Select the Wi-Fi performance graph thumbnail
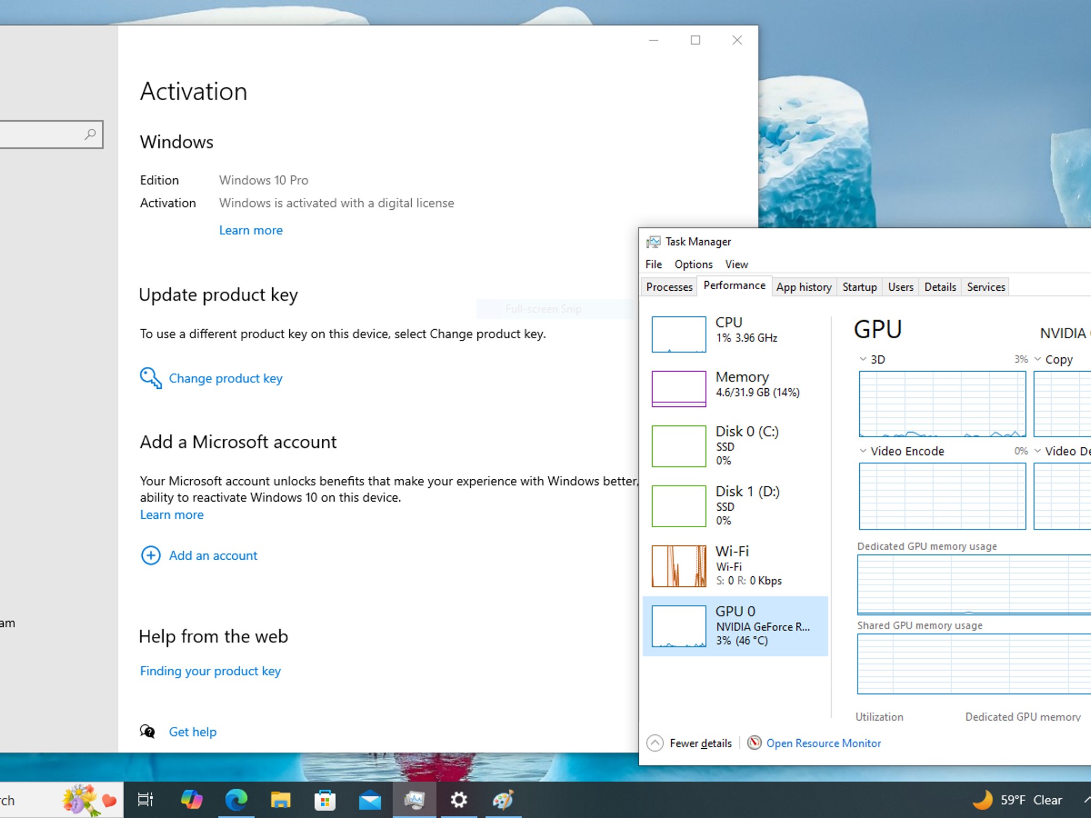The image size is (1091, 818). pos(679,566)
